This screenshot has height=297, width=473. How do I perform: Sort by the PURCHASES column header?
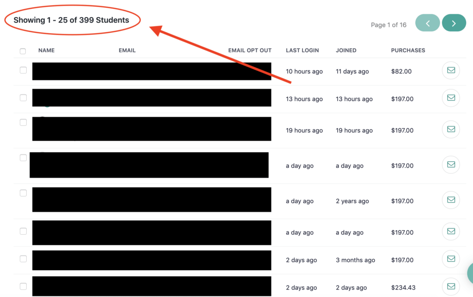[x=408, y=50]
